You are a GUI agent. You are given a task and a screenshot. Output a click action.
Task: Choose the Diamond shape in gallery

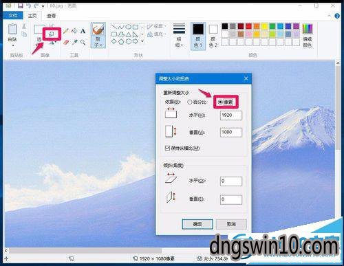pos(114,41)
